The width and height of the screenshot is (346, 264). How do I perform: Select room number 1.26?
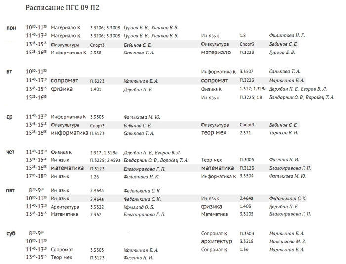(95, 176)
